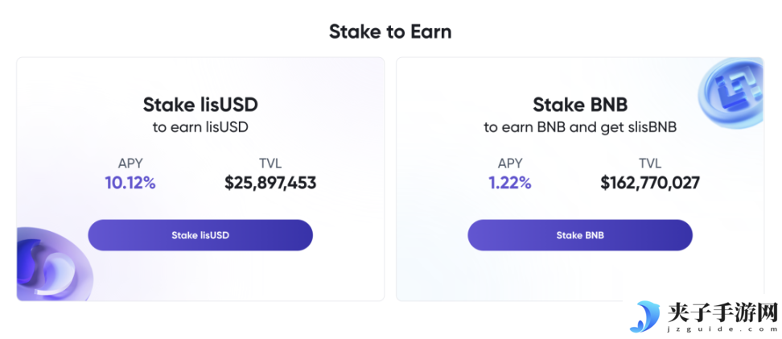
Task: Select the Stake BNB card heading
Action: click(580, 105)
